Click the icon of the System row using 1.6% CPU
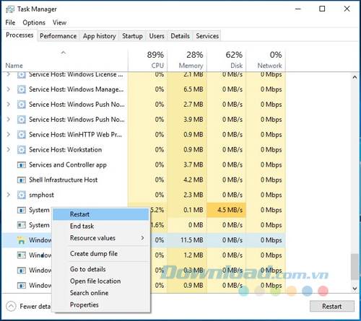This screenshot has height=321, width=361. pyautogui.click(x=22, y=225)
